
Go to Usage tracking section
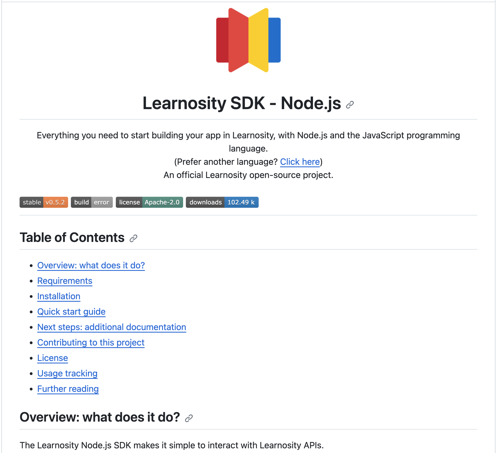[67, 373]
